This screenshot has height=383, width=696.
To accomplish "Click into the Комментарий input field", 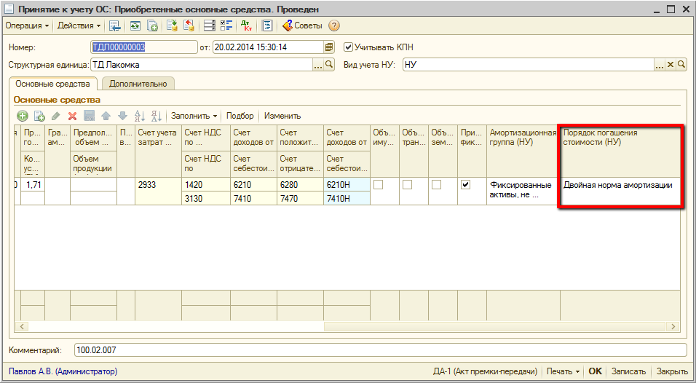I will (379, 351).
